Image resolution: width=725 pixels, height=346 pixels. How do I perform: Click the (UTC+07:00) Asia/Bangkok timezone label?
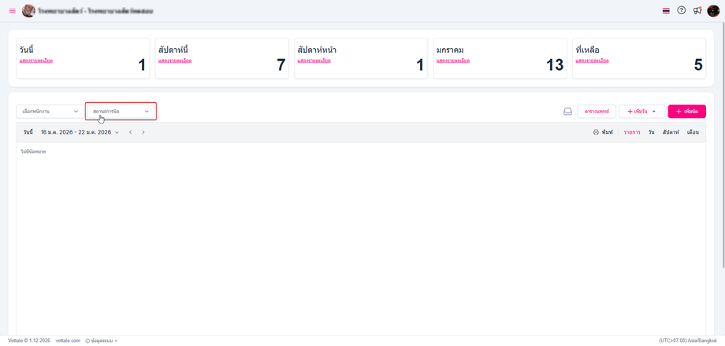pos(687,340)
